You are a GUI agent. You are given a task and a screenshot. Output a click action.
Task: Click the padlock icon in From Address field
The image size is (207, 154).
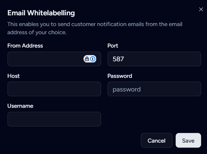tap(87, 59)
